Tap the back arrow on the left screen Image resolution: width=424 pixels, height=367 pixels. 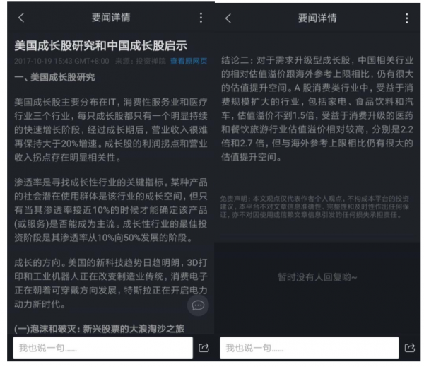21,18
